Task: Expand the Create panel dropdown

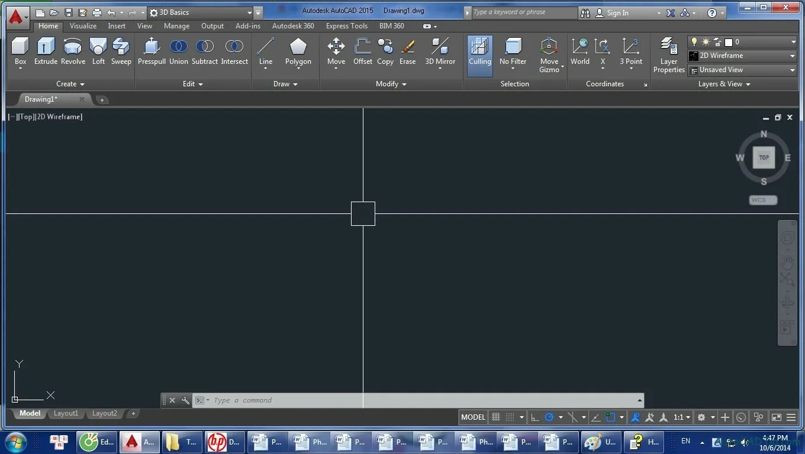Action: point(70,84)
